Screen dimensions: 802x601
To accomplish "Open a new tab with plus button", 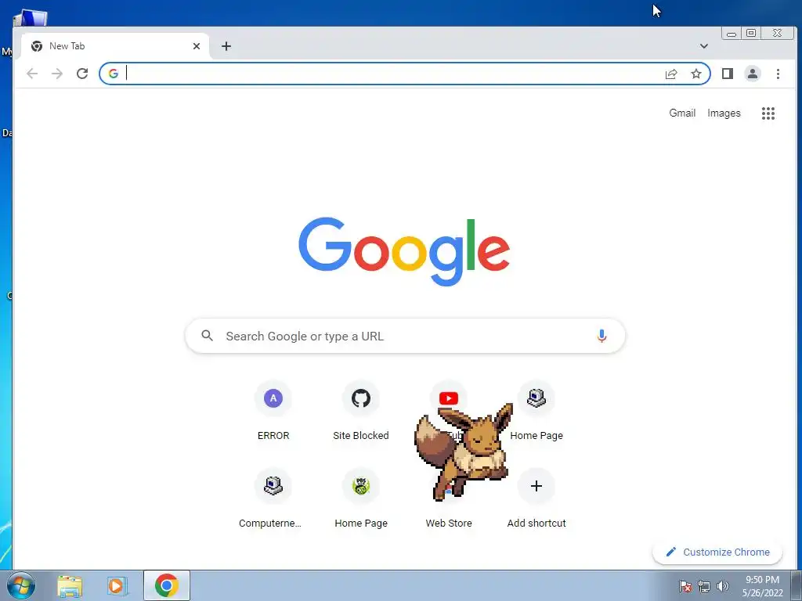I will 226,46.
